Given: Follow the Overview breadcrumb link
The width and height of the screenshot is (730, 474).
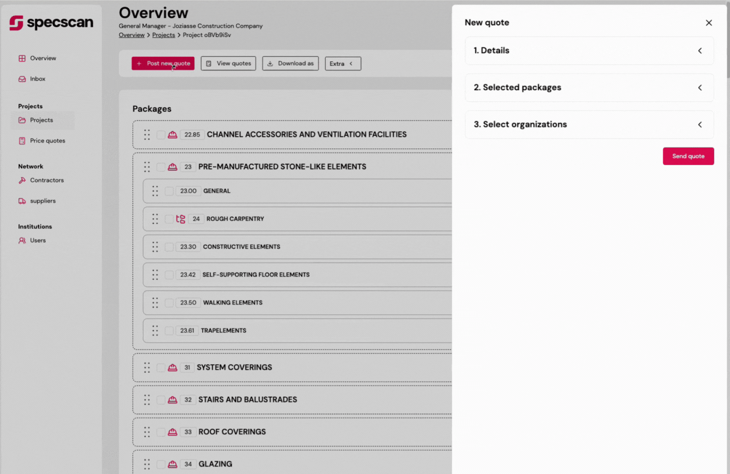Looking at the screenshot, I should coord(131,35).
